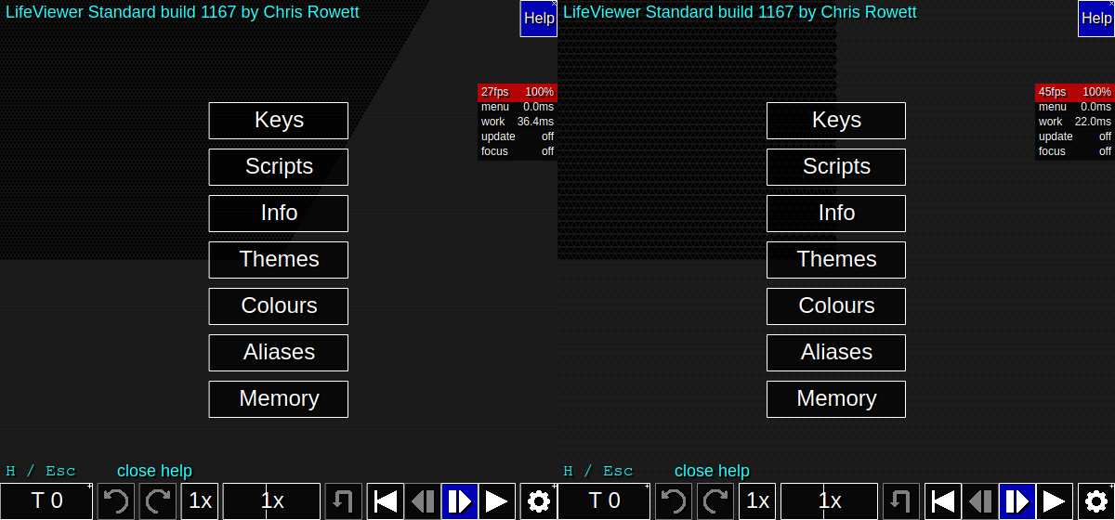Click the 'work 22.0ms' stats row

[1075, 122]
